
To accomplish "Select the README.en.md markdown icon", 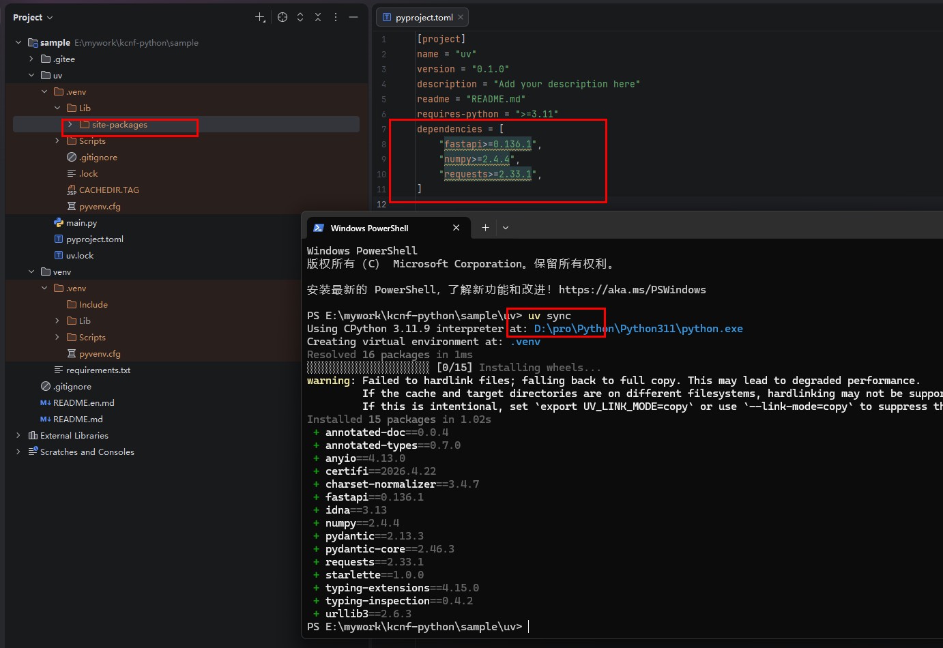I will [46, 402].
